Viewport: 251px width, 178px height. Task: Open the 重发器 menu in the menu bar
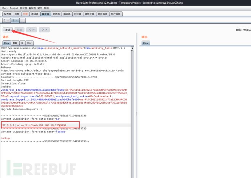[x=32, y=8]
